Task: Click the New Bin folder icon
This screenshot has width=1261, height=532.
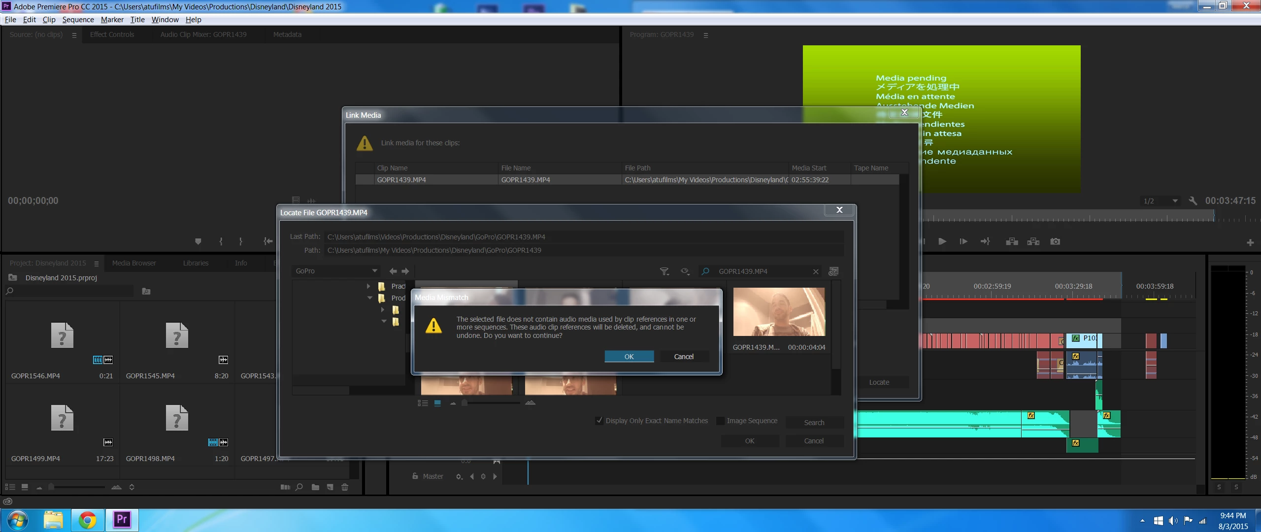Action: click(x=315, y=487)
